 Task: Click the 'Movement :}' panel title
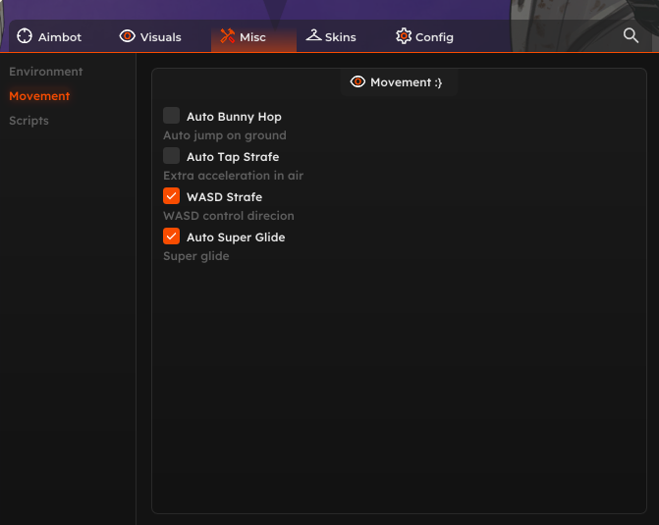pos(406,82)
